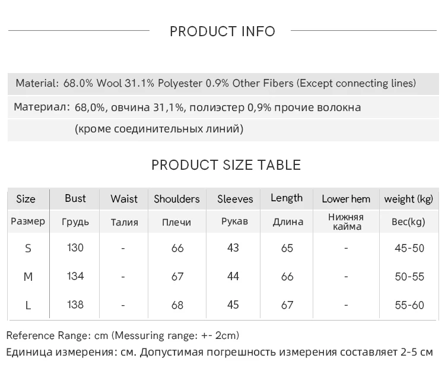Click the Waist column header
Viewport: 445px width, 374px height.
124,199
